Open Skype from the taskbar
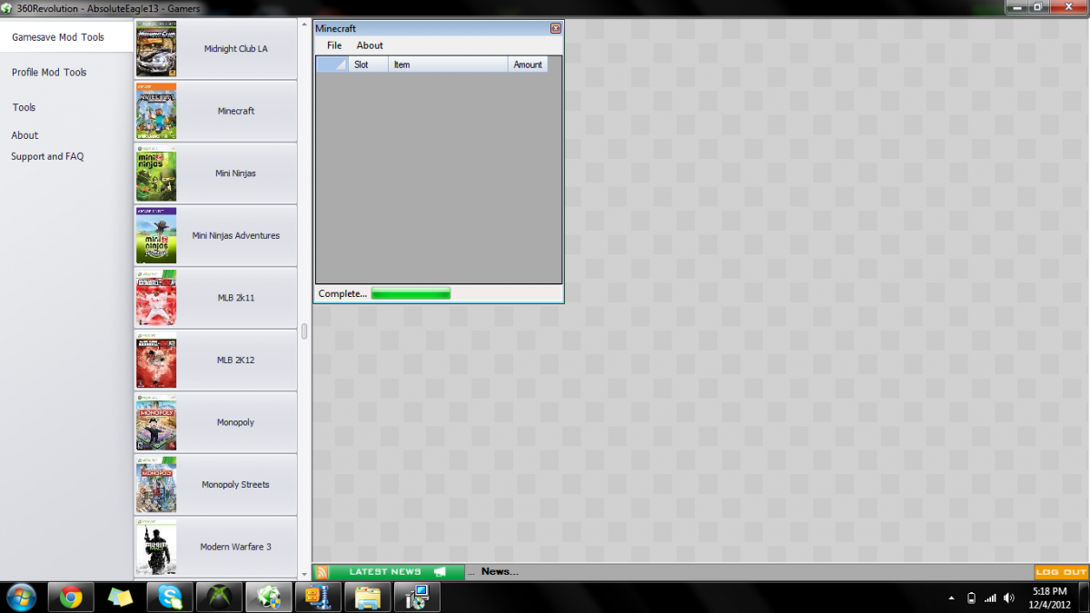 (170, 597)
